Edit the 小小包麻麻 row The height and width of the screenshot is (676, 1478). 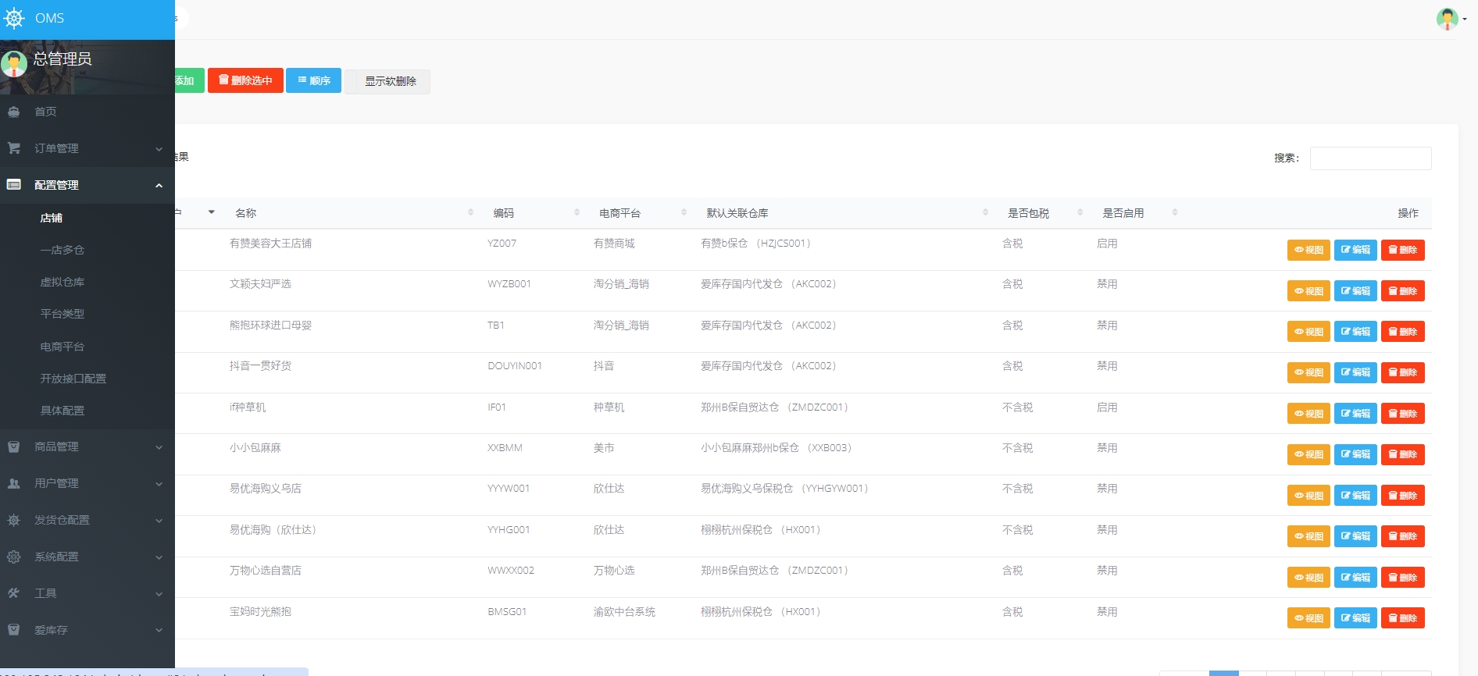[1355, 454]
